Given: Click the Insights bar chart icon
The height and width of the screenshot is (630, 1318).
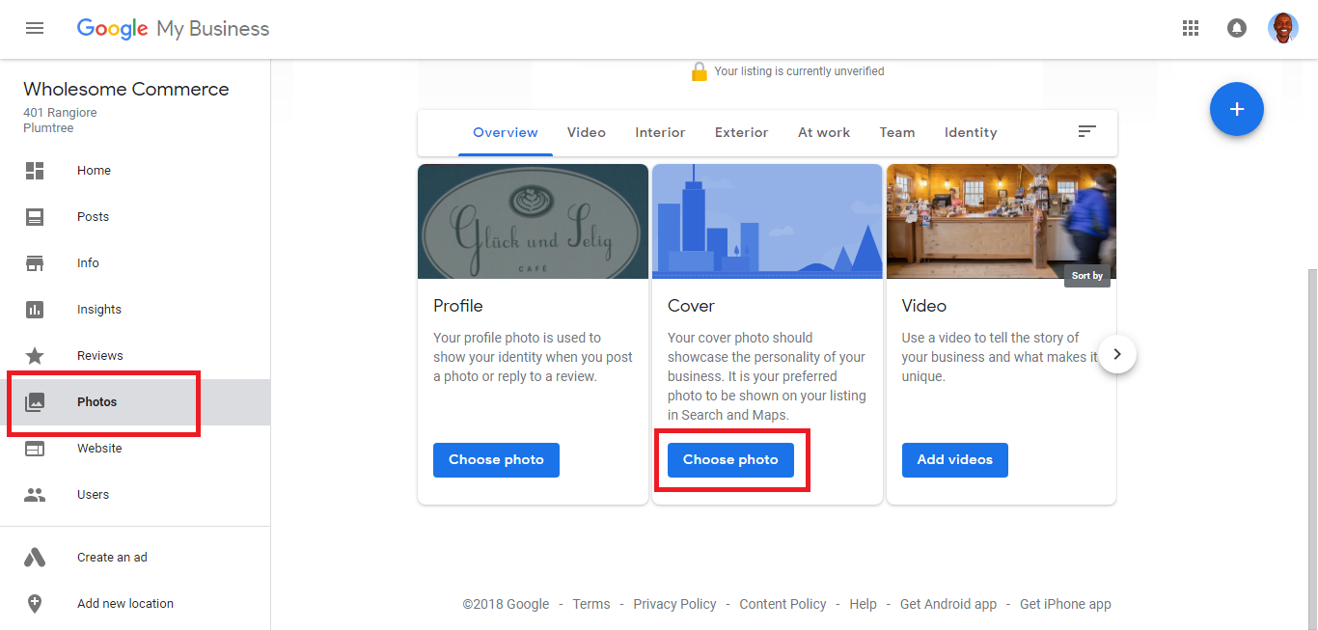Looking at the screenshot, I should click(x=35, y=310).
